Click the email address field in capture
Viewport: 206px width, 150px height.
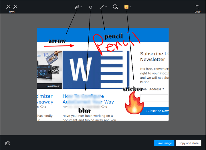tap(154, 98)
